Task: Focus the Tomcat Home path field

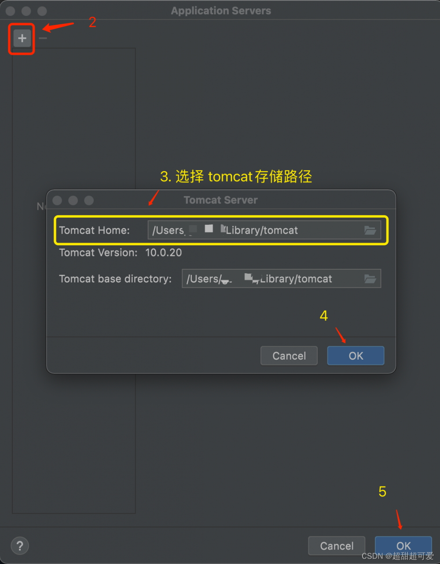Action: [264, 230]
